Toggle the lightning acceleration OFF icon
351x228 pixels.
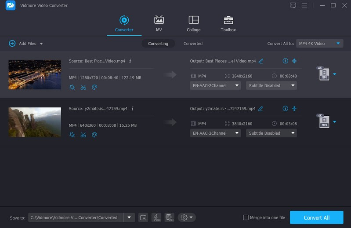[x=156, y=217]
